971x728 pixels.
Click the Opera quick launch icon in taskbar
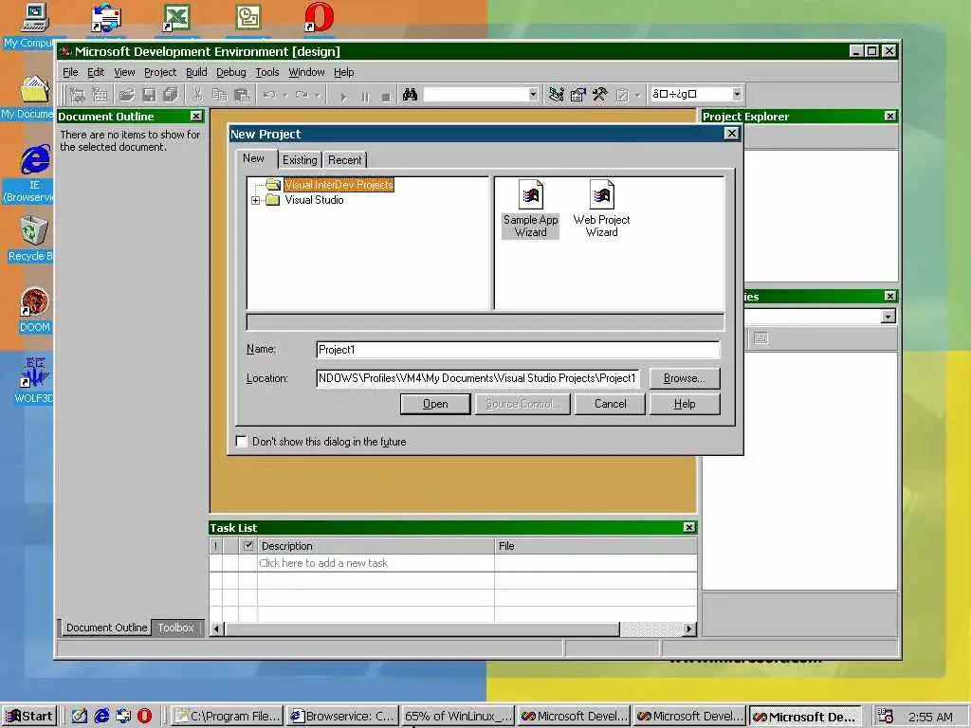144,716
